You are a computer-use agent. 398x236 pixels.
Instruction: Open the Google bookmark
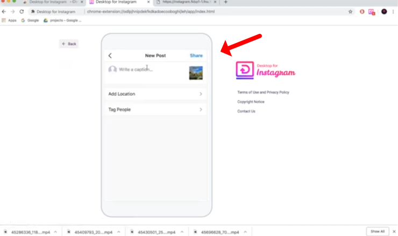pyautogui.click(x=30, y=20)
